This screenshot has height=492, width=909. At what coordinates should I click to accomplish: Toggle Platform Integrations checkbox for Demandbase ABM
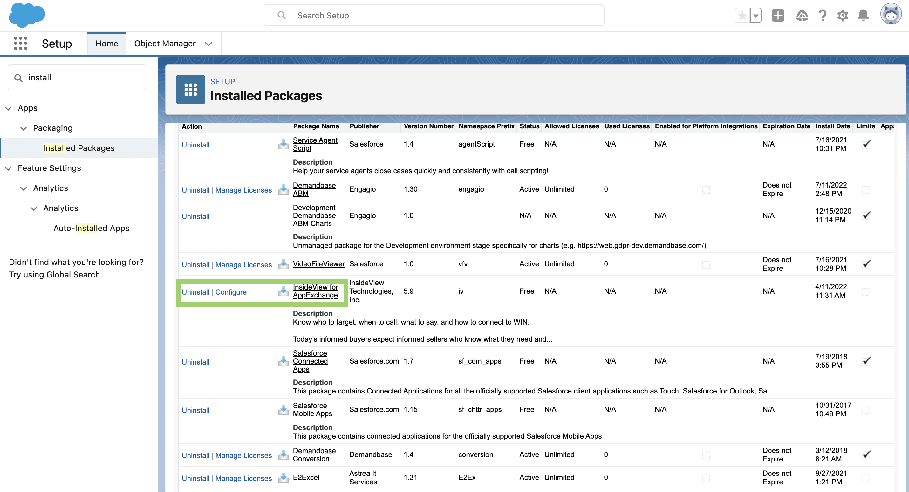706,190
